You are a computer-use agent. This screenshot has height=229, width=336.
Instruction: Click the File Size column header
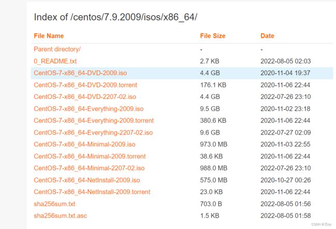click(x=212, y=36)
